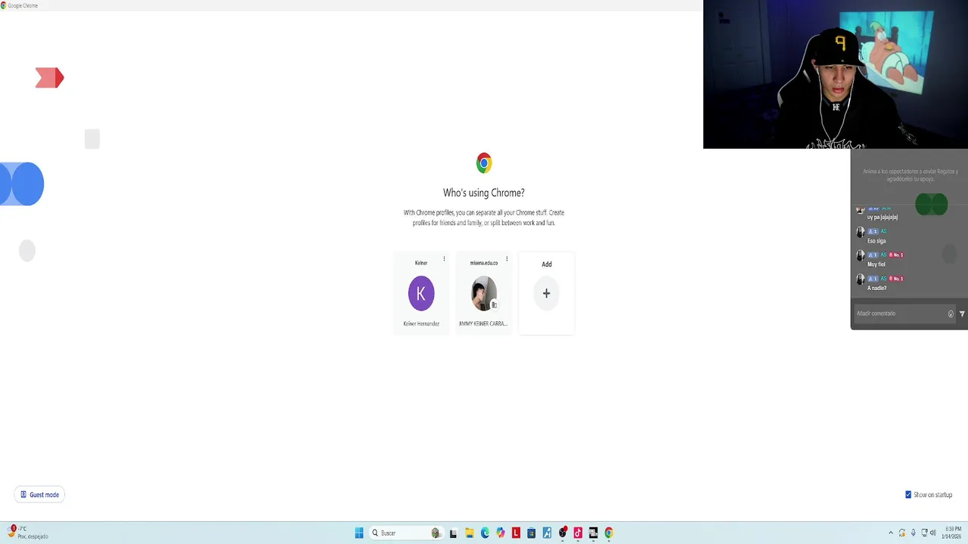Open File Explorer from the taskbar

pyautogui.click(x=469, y=533)
